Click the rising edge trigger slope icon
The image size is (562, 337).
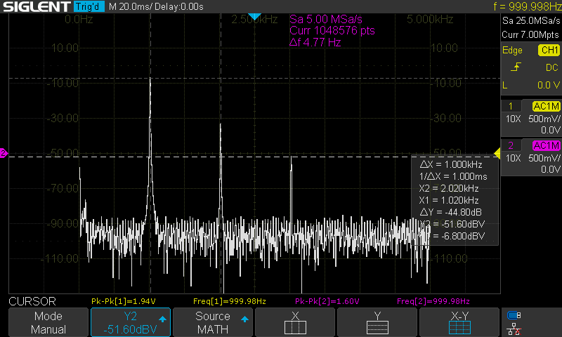(x=516, y=67)
